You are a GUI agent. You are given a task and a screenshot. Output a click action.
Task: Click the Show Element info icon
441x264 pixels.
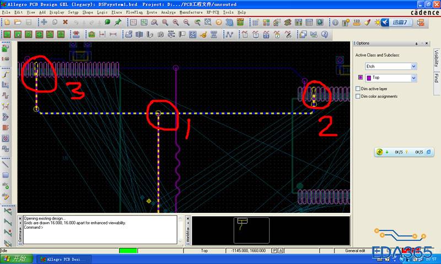pos(335,23)
